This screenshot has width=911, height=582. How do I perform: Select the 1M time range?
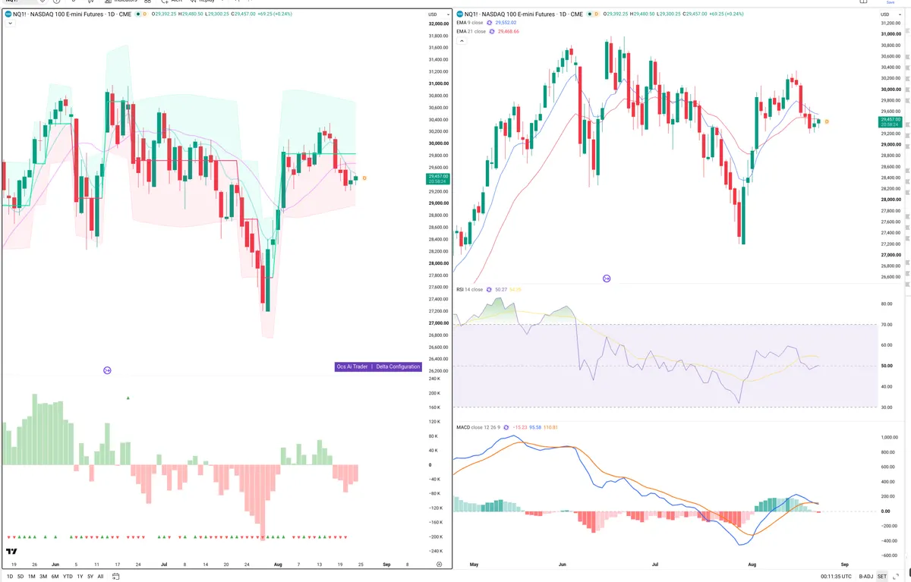coord(32,577)
